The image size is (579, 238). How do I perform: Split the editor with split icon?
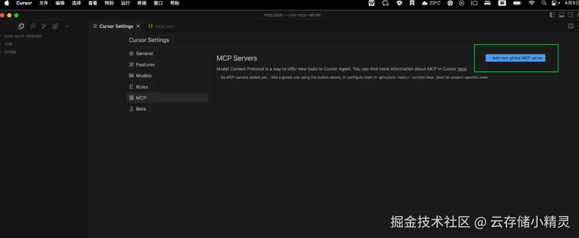point(571,26)
